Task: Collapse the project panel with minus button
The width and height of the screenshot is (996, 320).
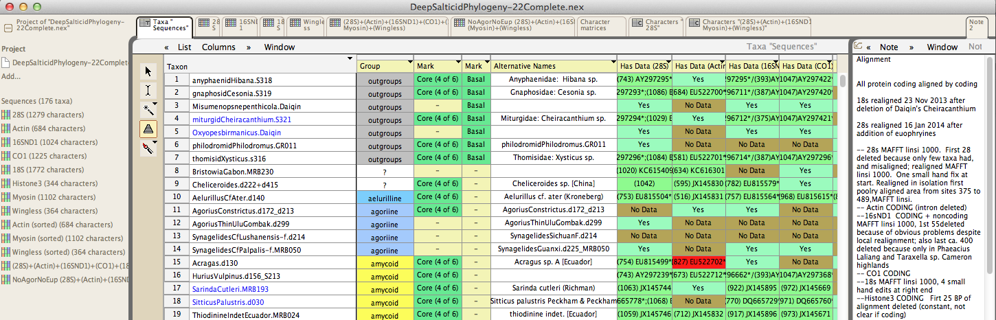Action: [x=8, y=28]
